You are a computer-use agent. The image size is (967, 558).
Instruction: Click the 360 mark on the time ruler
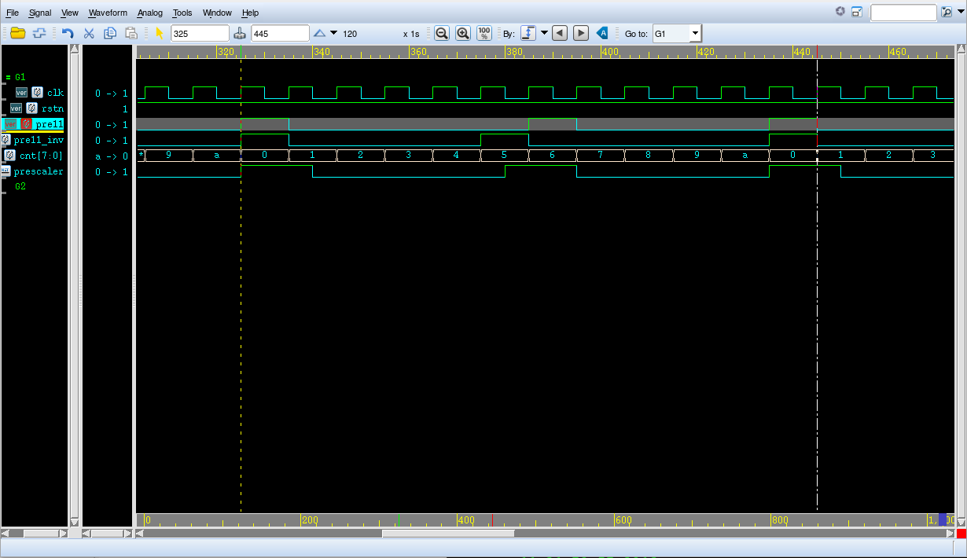pos(417,52)
